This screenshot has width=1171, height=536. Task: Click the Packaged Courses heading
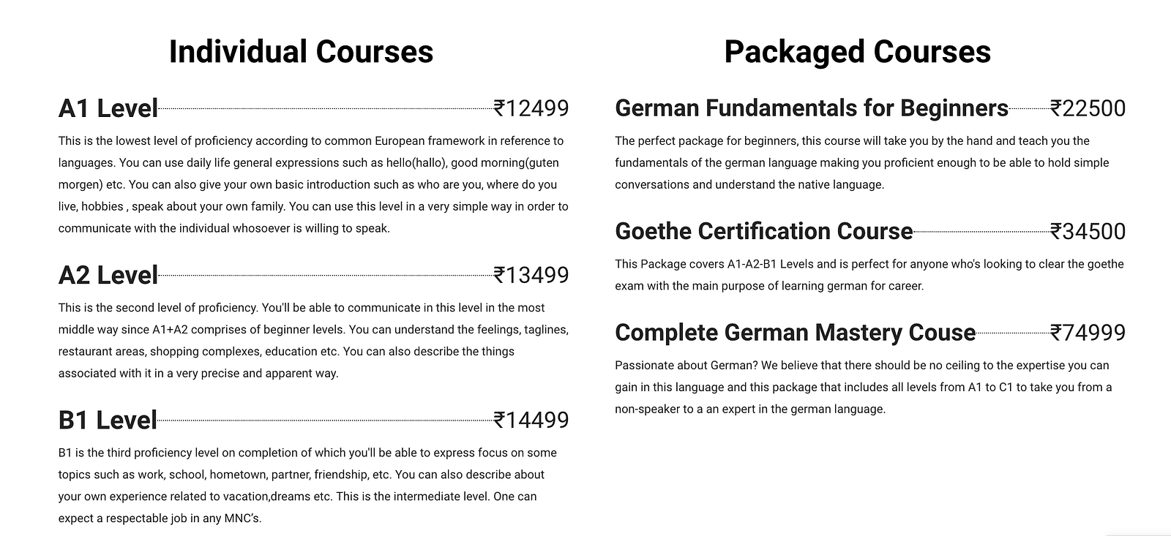[857, 52]
